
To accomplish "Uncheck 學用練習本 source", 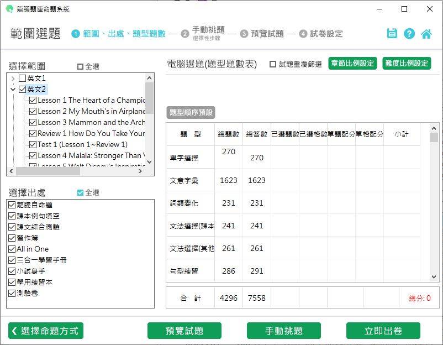I will 12,282.
